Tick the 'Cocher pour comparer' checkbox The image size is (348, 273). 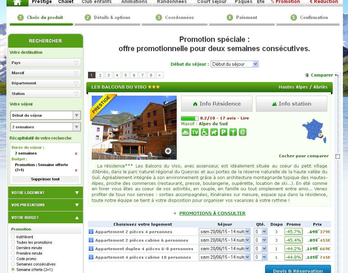coord(337,156)
